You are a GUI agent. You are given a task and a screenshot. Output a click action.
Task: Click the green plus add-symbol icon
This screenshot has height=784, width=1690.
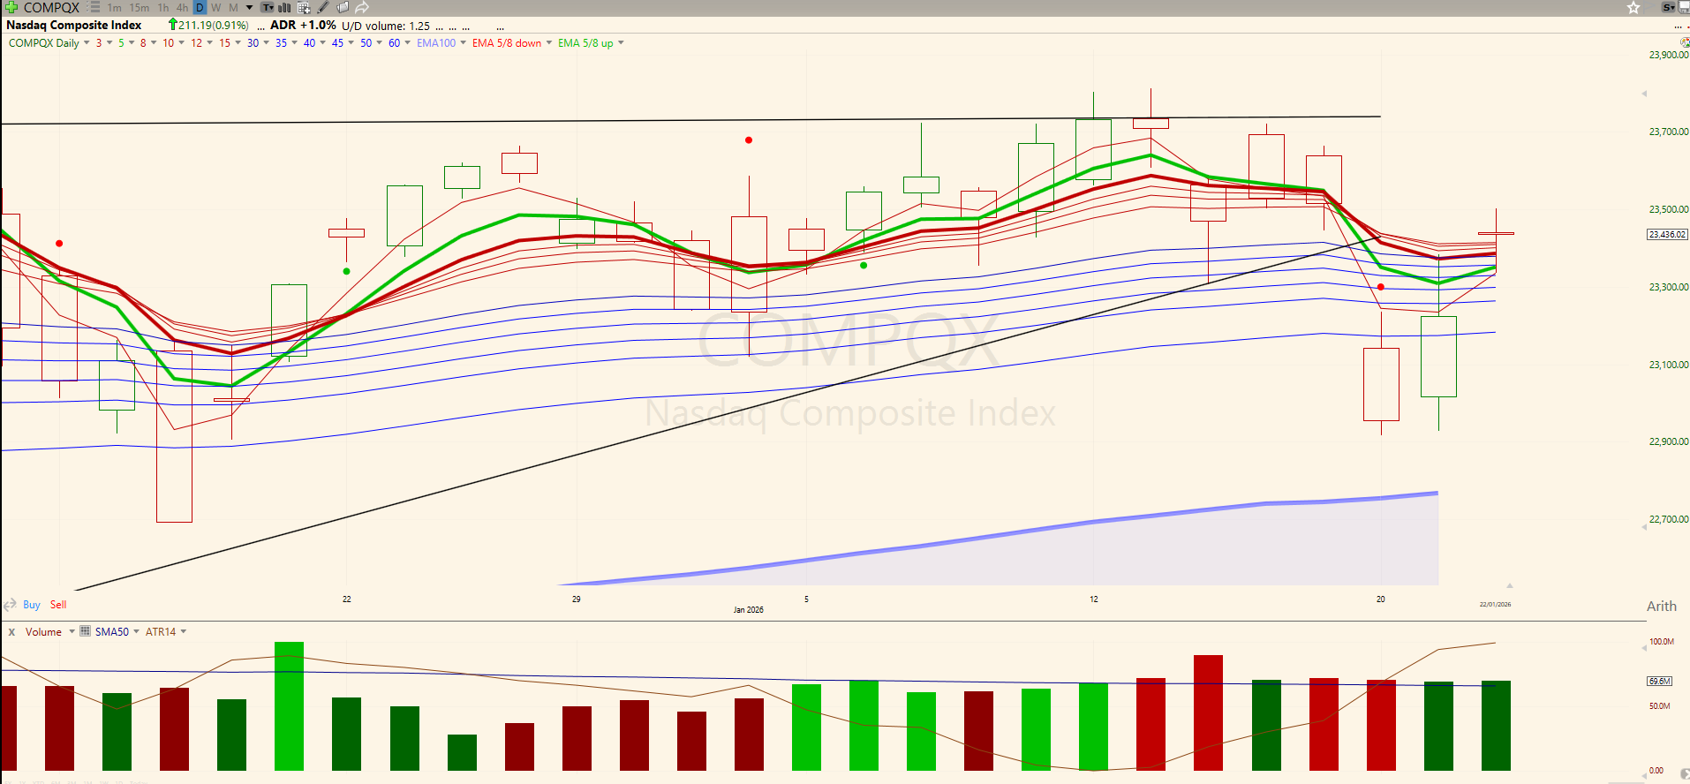(11, 7)
